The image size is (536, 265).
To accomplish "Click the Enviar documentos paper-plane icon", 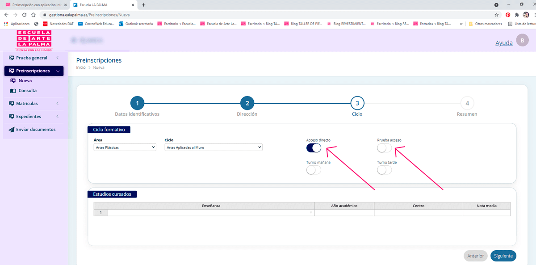I will pyautogui.click(x=12, y=130).
